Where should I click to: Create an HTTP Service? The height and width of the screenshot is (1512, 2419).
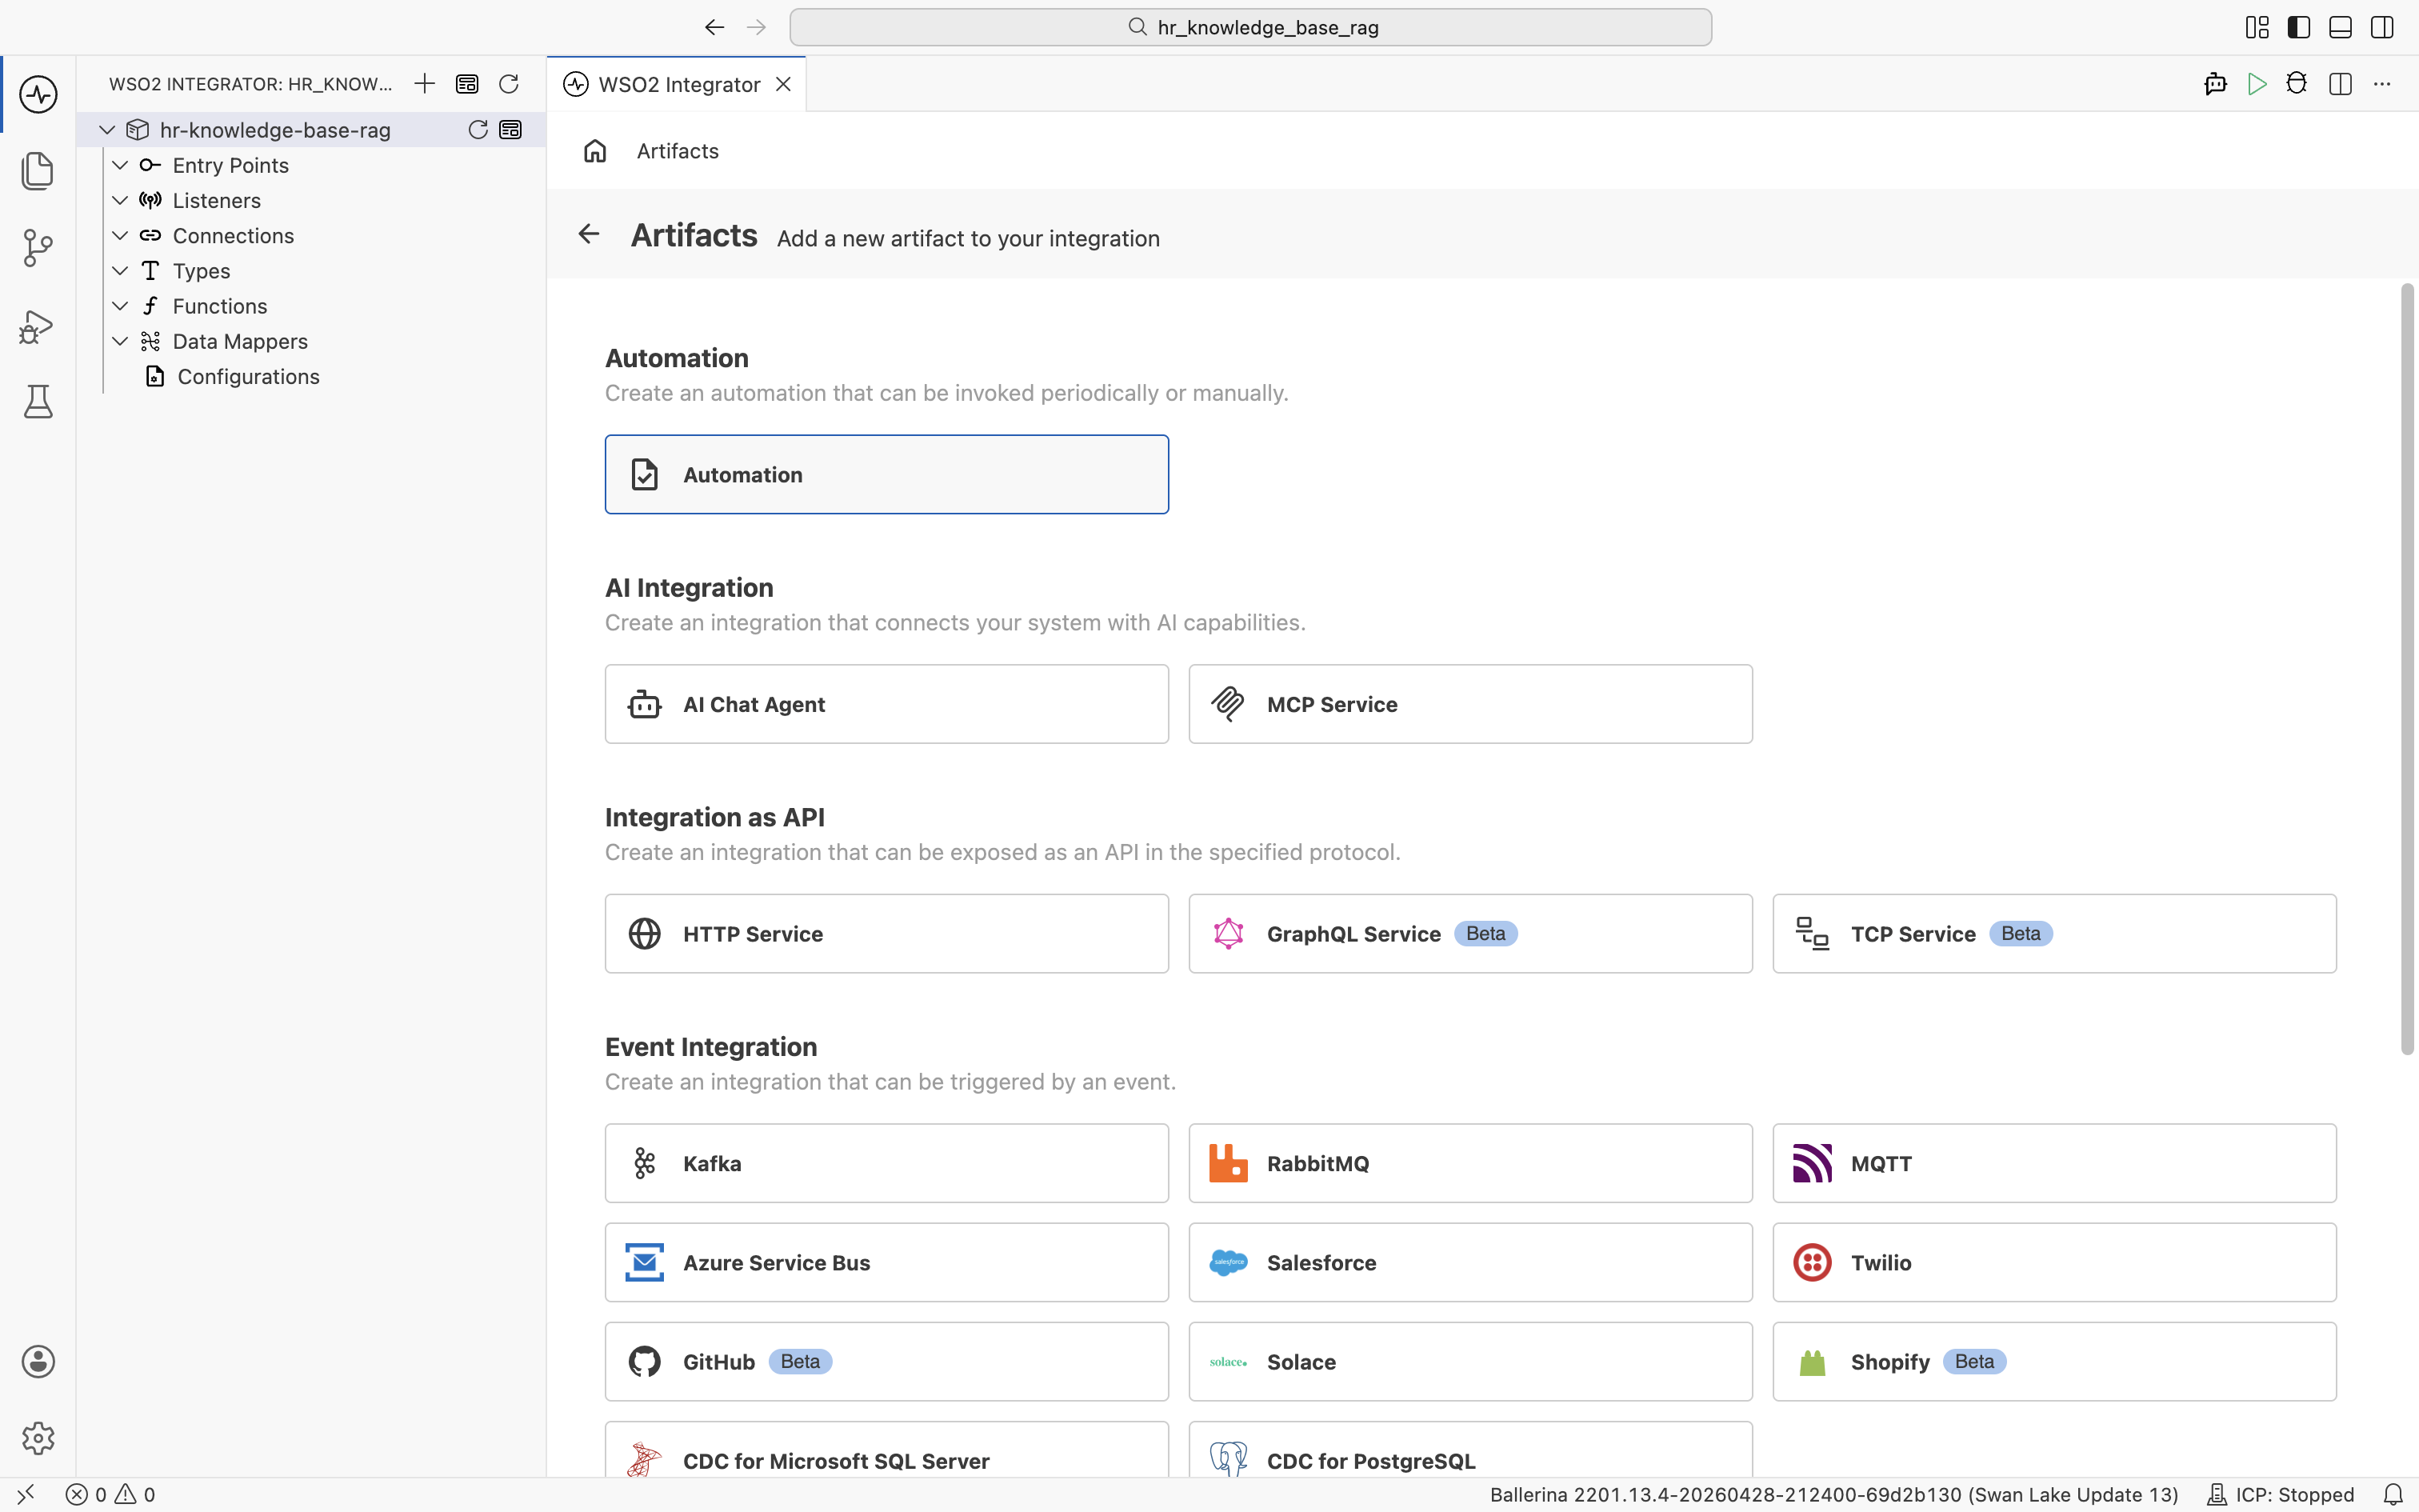click(x=886, y=933)
